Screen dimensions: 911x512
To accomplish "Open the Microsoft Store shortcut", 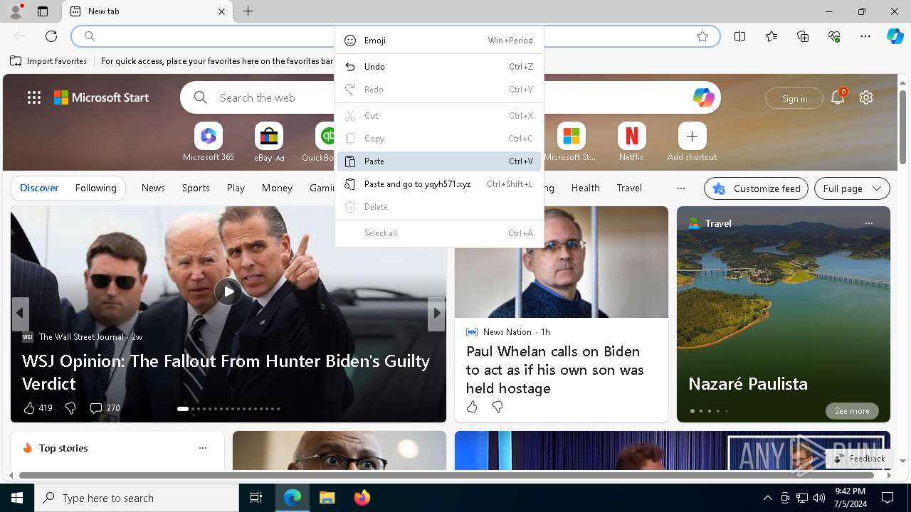I will pos(571,142).
